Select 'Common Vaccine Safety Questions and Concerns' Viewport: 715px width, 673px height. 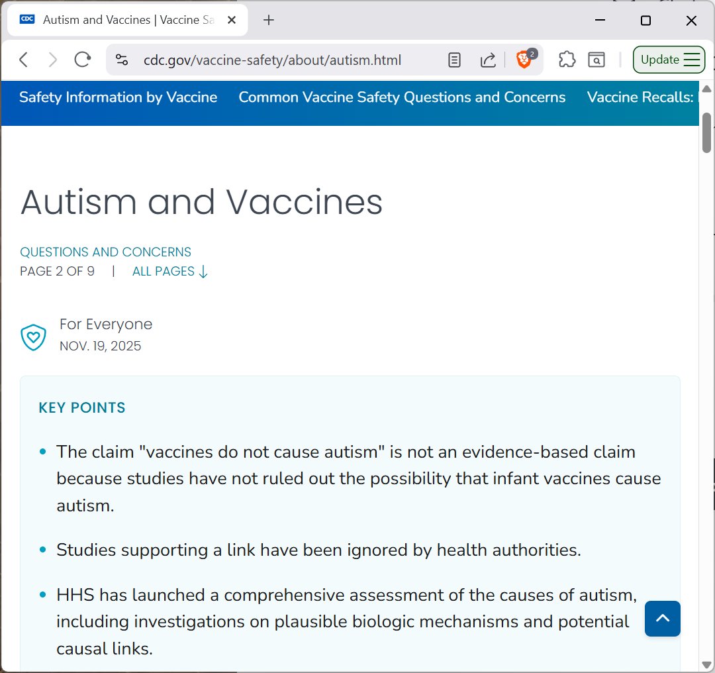pyautogui.click(x=402, y=97)
